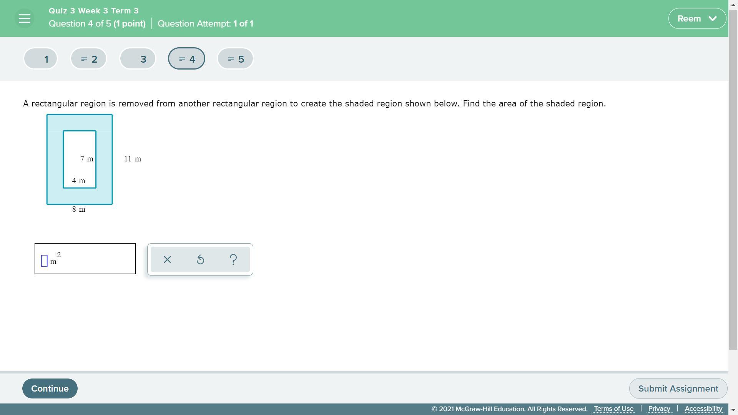Screen dimensions: 738x415
Task: Open Terms of Use link
Action: point(613,409)
